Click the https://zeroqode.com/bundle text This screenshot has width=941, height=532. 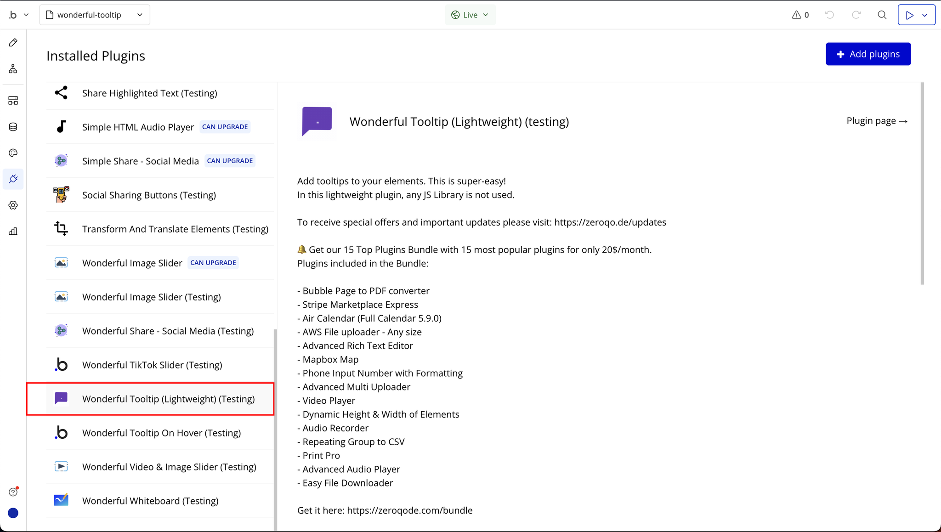(x=410, y=510)
